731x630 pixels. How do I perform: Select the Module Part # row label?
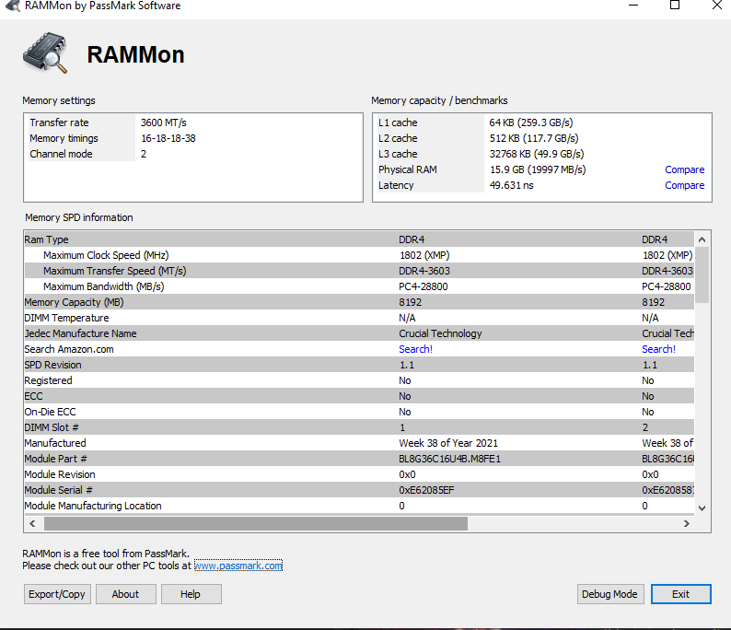(x=55, y=459)
